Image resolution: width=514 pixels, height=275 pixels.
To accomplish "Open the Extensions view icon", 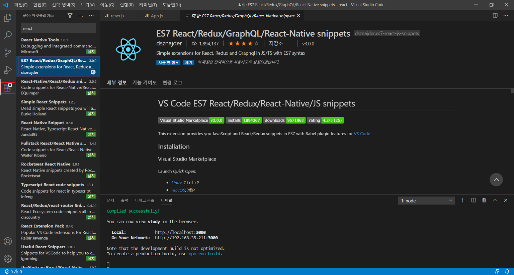I will (x=8, y=87).
